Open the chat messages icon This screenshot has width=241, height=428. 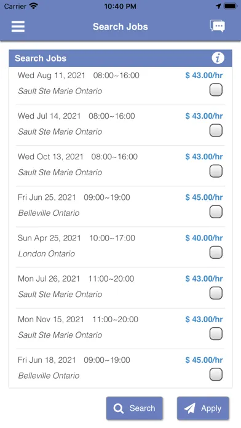click(x=217, y=26)
